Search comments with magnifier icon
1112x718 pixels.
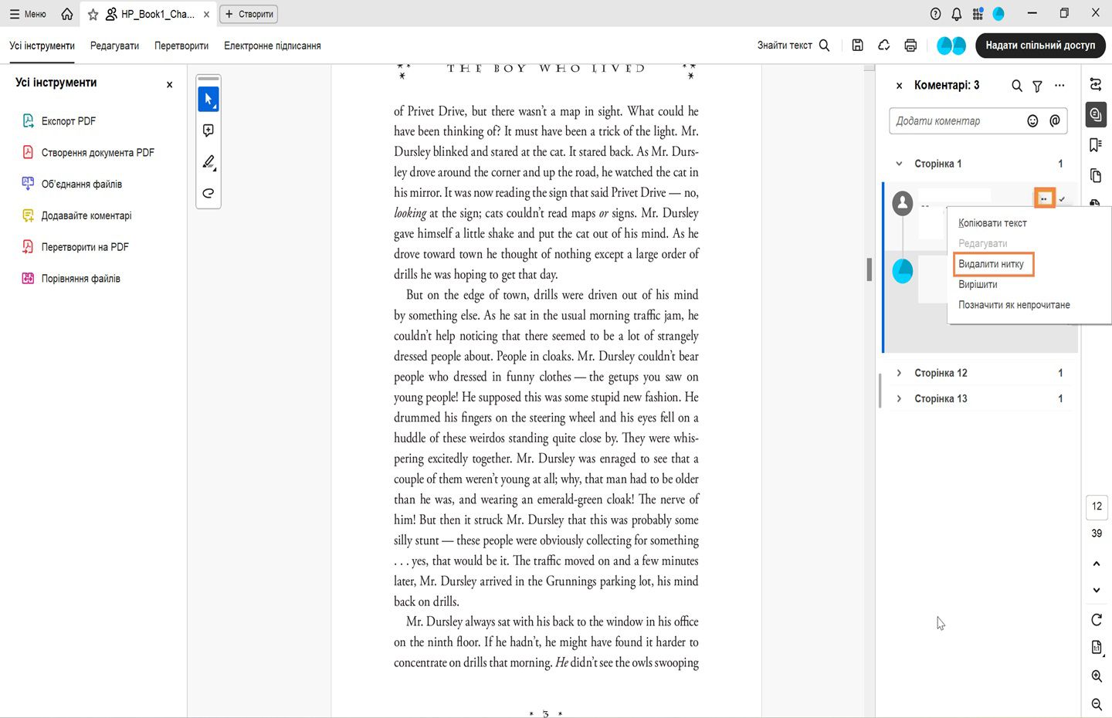tap(1017, 86)
